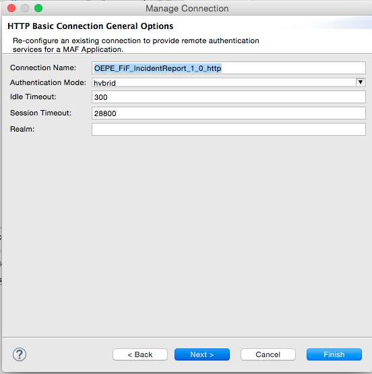Click the "Manage Connection" window title
The width and height of the screenshot is (372, 374).
(187, 9)
